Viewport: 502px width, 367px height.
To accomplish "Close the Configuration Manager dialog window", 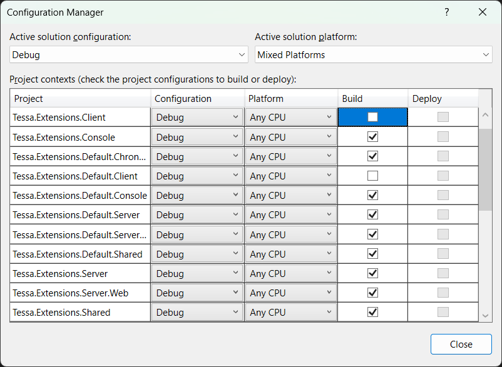I will (x=482, y=13).
